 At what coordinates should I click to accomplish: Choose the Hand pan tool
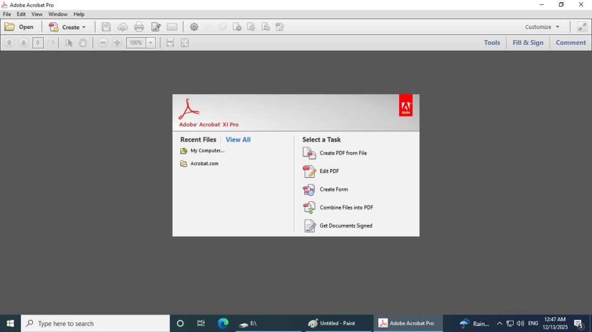click(x=83, y=43)
